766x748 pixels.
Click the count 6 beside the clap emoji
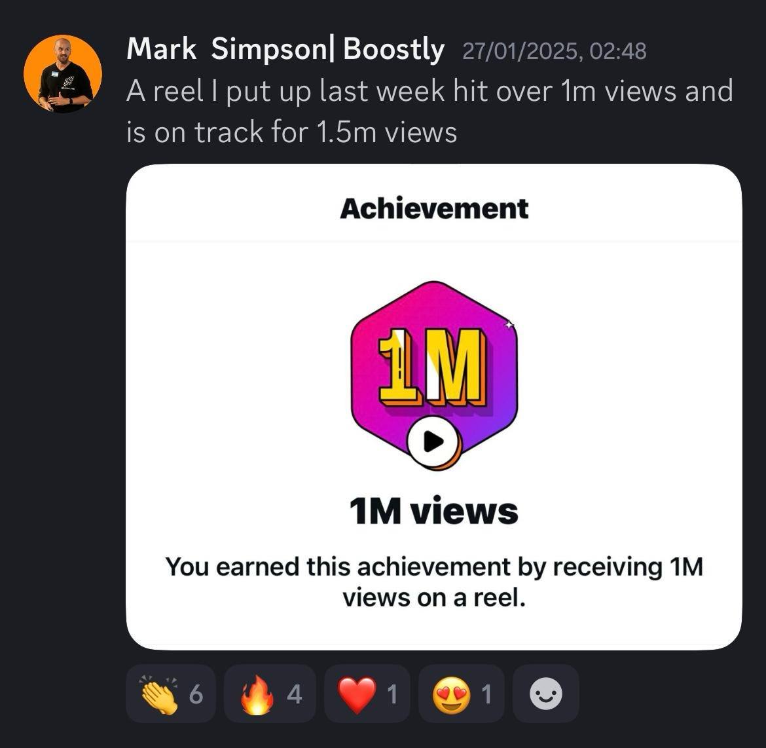pos(196,694)
